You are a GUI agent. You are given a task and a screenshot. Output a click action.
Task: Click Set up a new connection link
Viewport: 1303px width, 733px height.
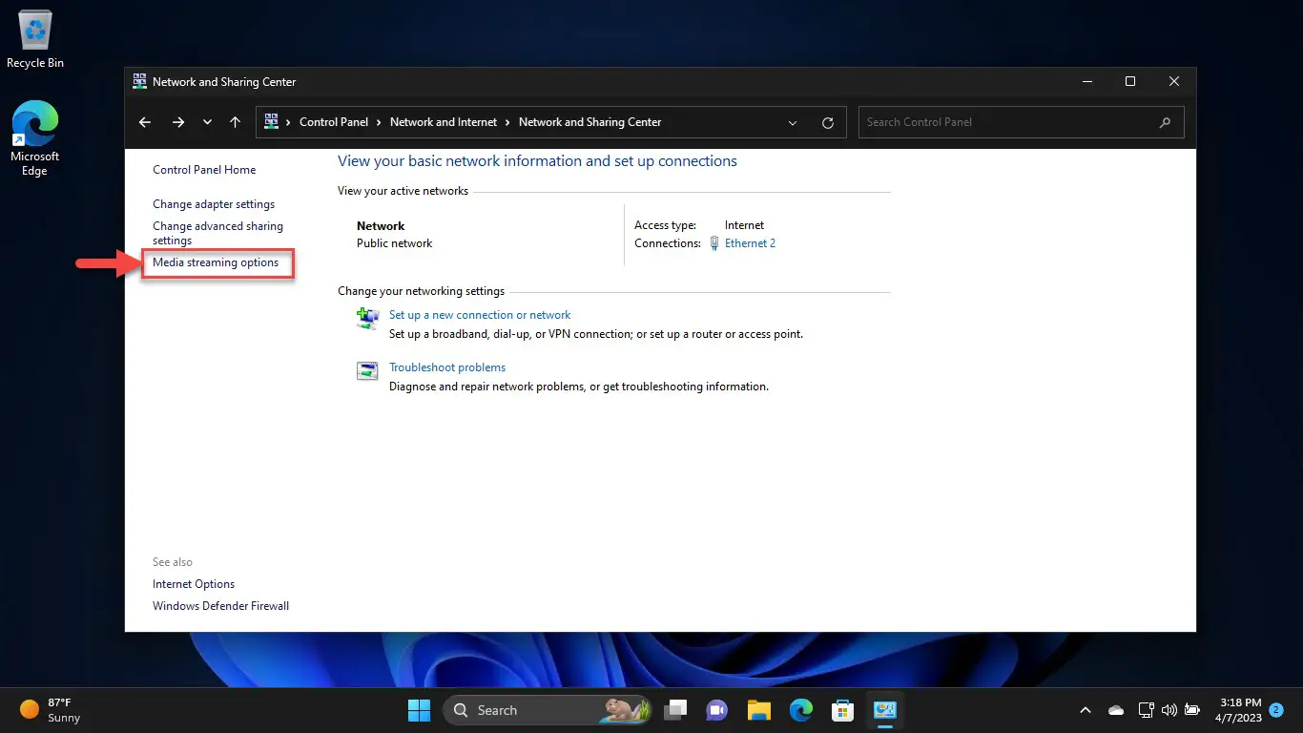(480, 315)
